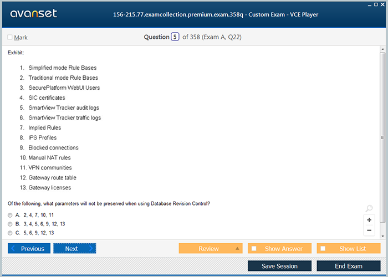Choose answer option B

10,224
